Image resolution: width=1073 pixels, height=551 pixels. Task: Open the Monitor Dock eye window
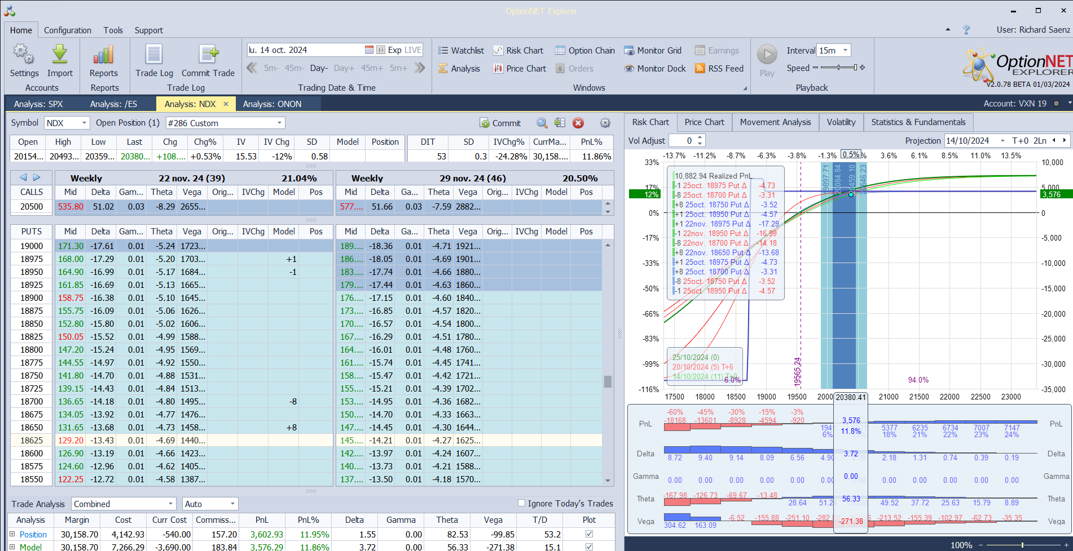pyautogui.click(x=654, y=68)
